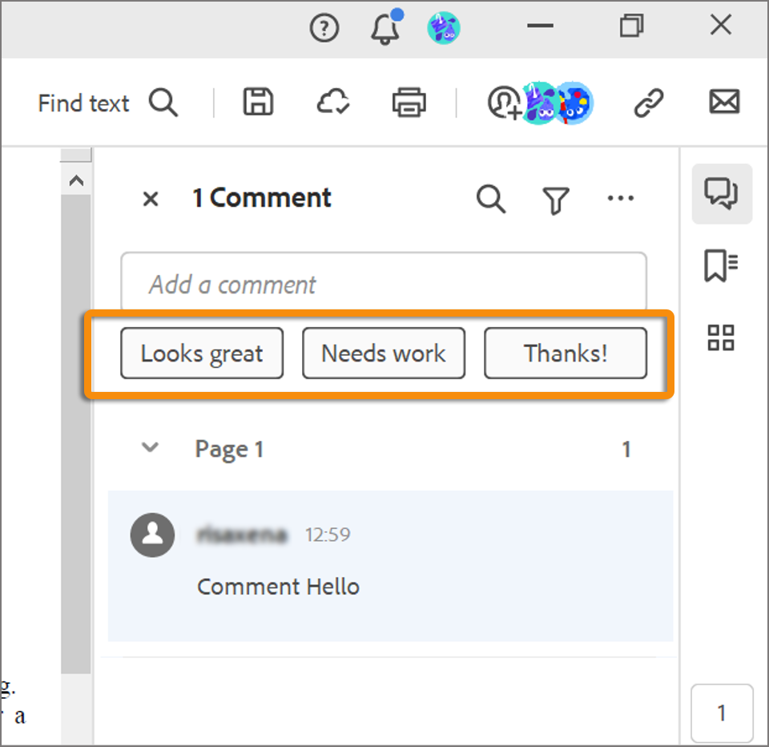Toggle the Bookmarks panel icon

pos(721,265)
